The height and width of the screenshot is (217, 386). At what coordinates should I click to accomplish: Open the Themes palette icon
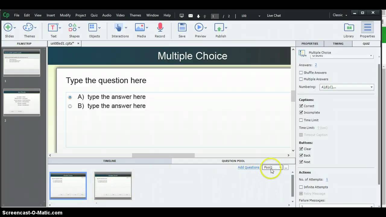(x=28, y=27)
